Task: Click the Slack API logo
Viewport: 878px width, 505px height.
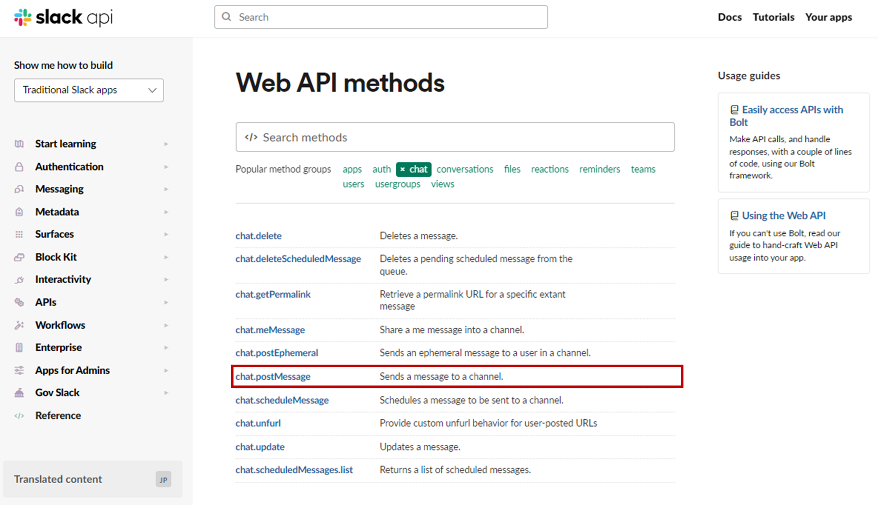Action: 63,18
